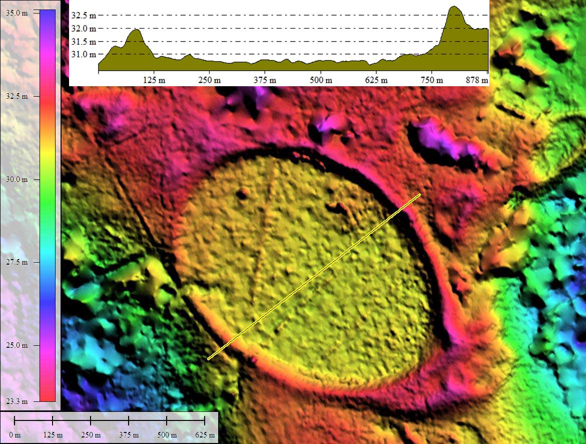Click the 375 m distance label in profile chart
Screen dimensions: 586x444
tap(265, 80)
